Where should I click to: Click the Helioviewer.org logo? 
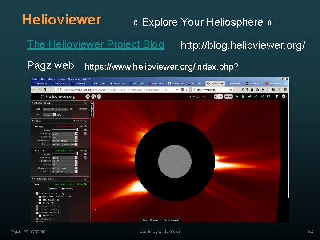(x=58, y=96)
